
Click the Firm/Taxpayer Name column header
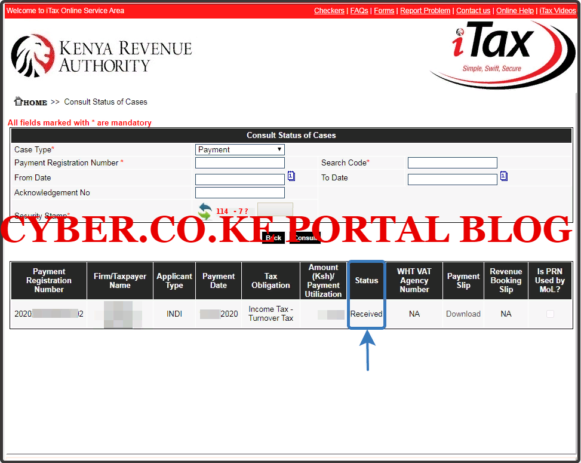click(120, 281)
